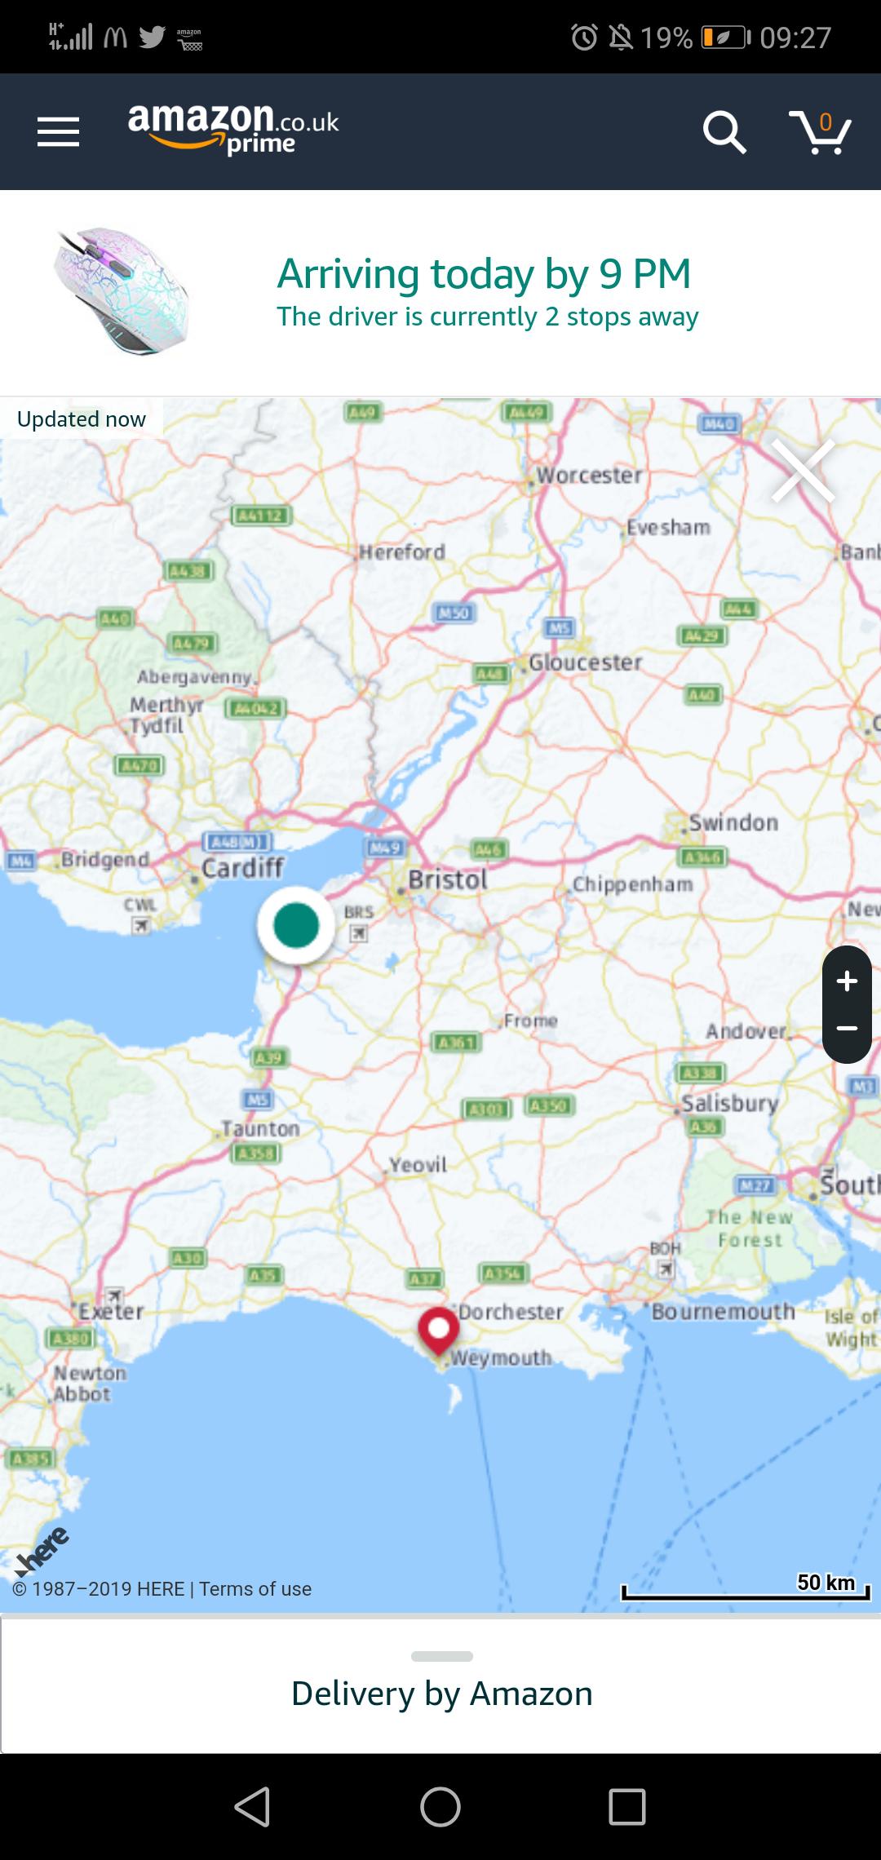The height and width of the screenshot is (1860, 881).
Task: Tap the Delivery by Amazon label
Action: tap(442, 1694)
